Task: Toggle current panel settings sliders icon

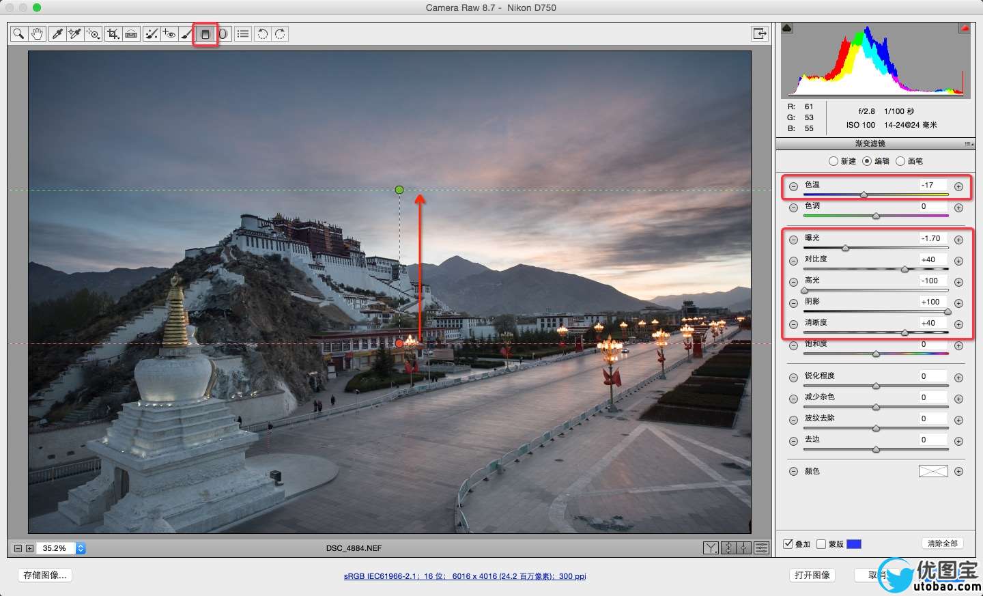Action: point(761,548)
